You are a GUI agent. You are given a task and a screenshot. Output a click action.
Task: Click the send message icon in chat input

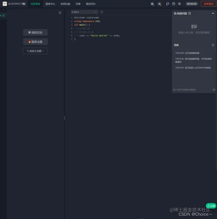[x=214, y=90]
